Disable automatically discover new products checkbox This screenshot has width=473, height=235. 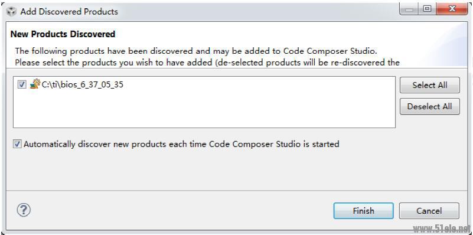17,144
